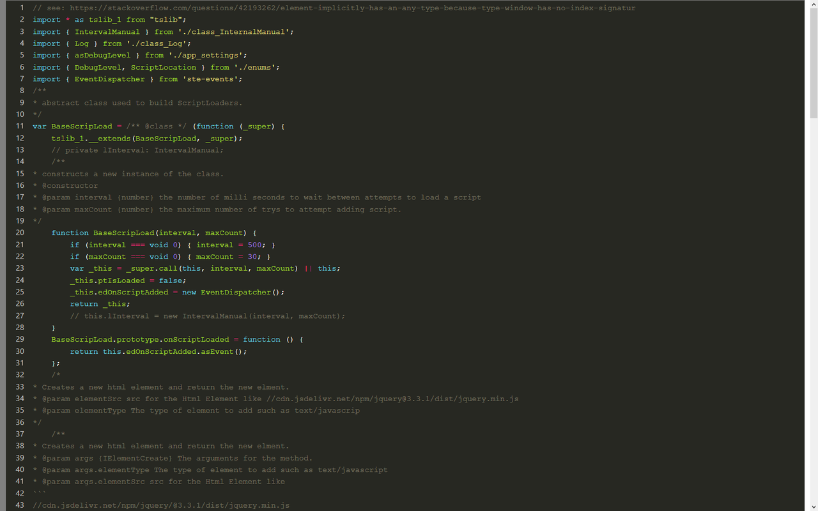Select line number 11
Screen dimensions: 818x511
tap(20, 126)
